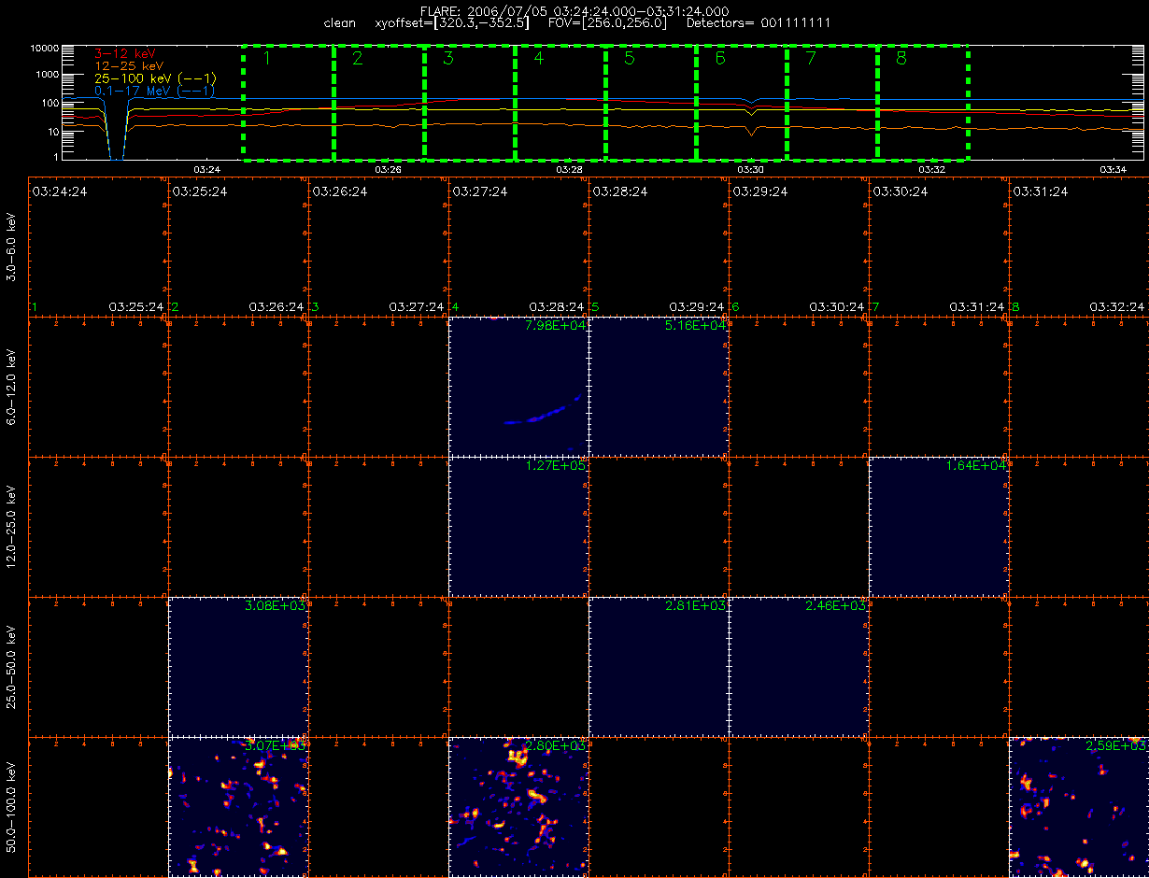Image resolution: width=1149 pixels, height=878 pixels.
Task: Click the 03:28:24 start time label
Action: [x=620, y=191]
